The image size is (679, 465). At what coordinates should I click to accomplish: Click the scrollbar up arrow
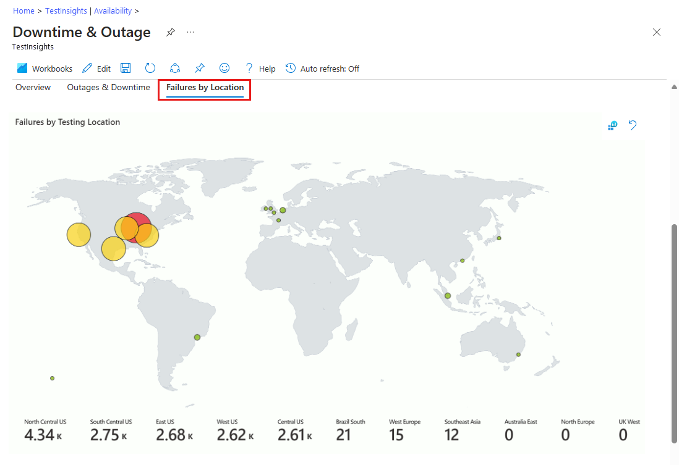click(674, 87)
